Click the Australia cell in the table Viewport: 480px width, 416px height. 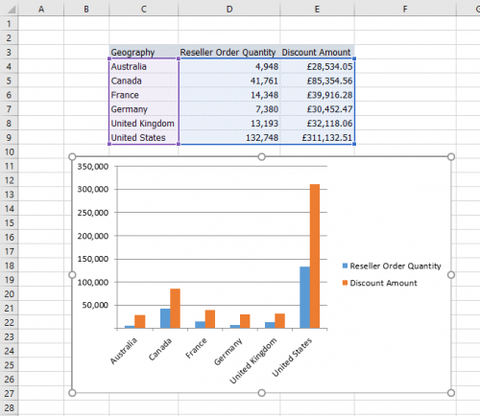143,66
